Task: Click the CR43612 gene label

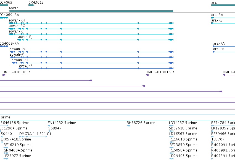Action: point(36,2)
